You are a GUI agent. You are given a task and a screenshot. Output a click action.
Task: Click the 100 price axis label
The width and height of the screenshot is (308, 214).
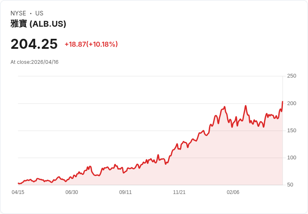point(292,157)
